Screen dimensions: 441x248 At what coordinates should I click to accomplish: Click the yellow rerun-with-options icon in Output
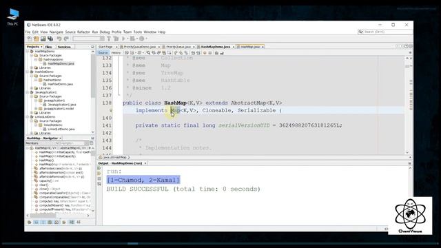click(99, 174)
